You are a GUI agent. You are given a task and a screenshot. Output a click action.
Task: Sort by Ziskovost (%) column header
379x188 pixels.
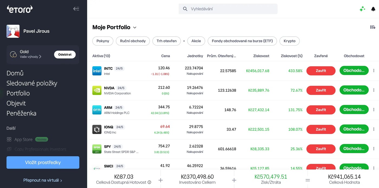tap(292, 56)
